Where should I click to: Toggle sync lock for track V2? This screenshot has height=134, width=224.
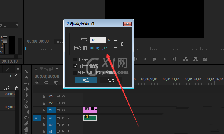pos(58,103)
